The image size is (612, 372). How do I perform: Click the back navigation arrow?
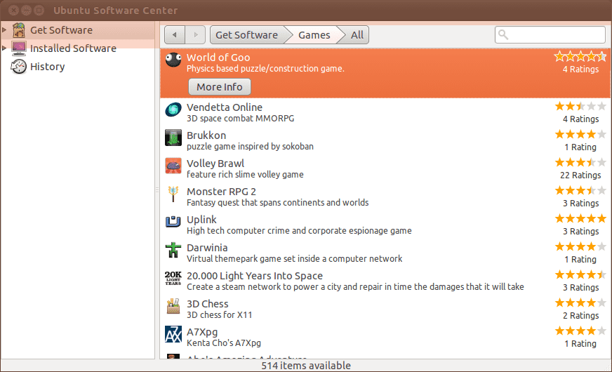click(x=174, y=34)
